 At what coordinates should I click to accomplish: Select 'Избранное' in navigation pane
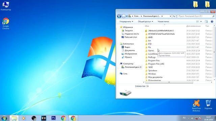(x=127, y=27)
